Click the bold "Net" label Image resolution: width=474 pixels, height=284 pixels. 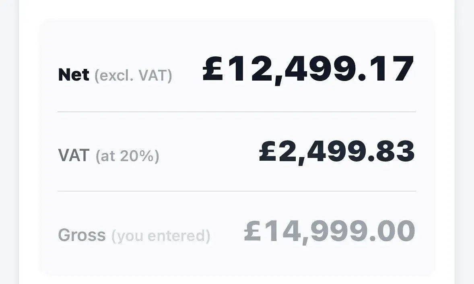pyautogui.click(x=74, y=75)
